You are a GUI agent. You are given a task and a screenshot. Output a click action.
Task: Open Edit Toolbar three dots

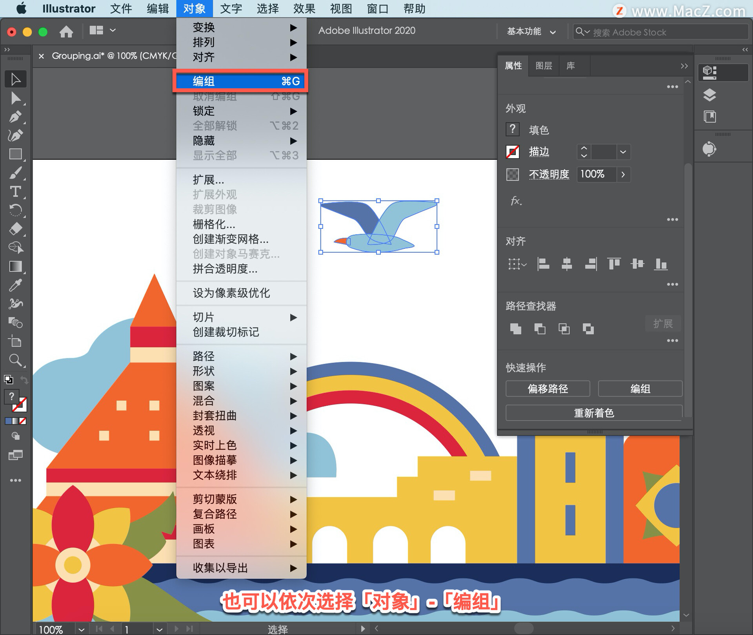[15, 480]
